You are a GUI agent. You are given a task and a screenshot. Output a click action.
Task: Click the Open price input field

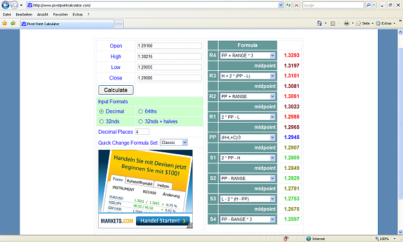click(170, 46)
